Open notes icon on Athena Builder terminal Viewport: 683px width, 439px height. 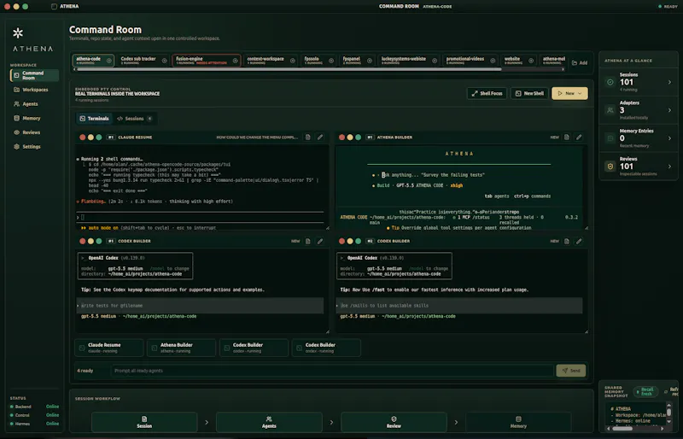[567, 138]
